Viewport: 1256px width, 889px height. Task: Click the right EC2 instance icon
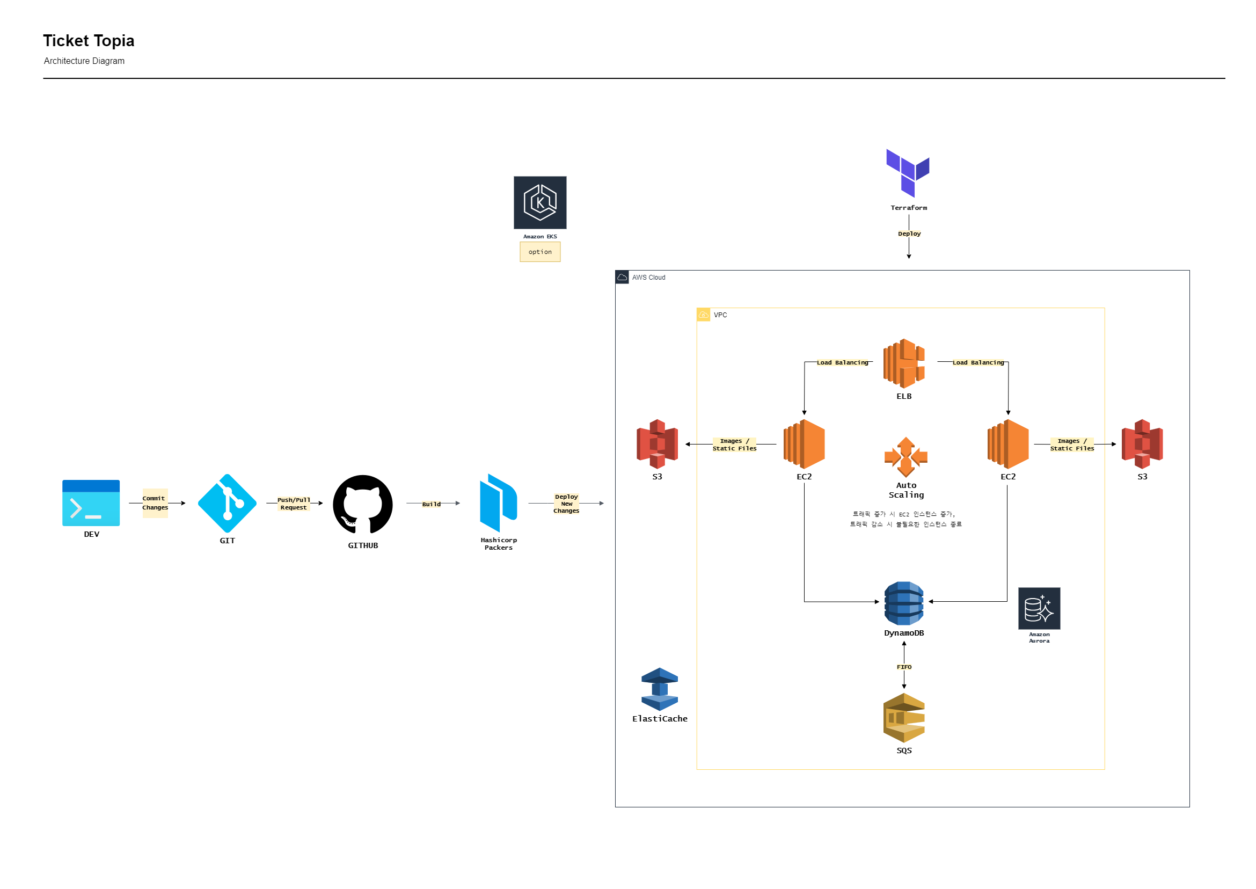(x=1007, y=443)
